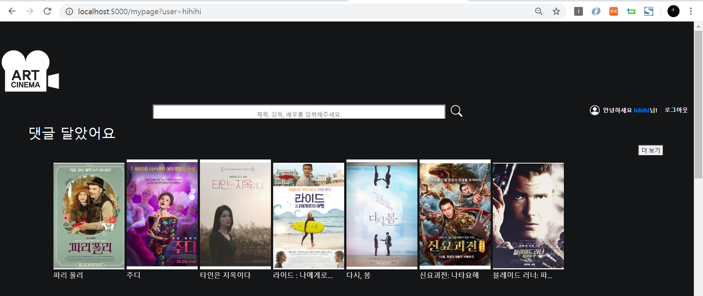Click the orange EX extension icon
This screenshot has height=296, width=703.
tap(614, 11)
